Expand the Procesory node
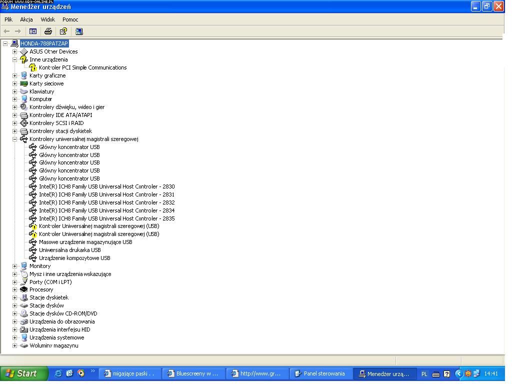The height and width of the screenshot is (384, 512). 14,289
